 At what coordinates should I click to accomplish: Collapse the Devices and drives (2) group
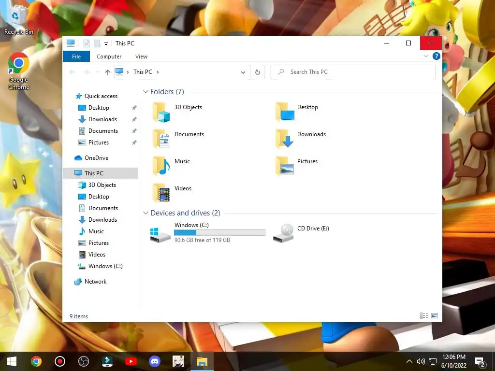click(146, 213)
